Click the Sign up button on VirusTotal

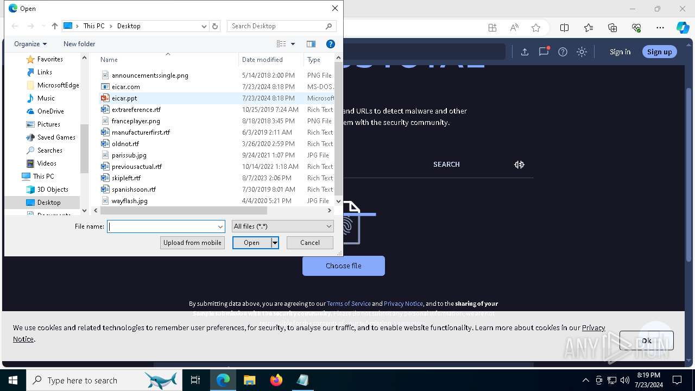click(660, 52)
